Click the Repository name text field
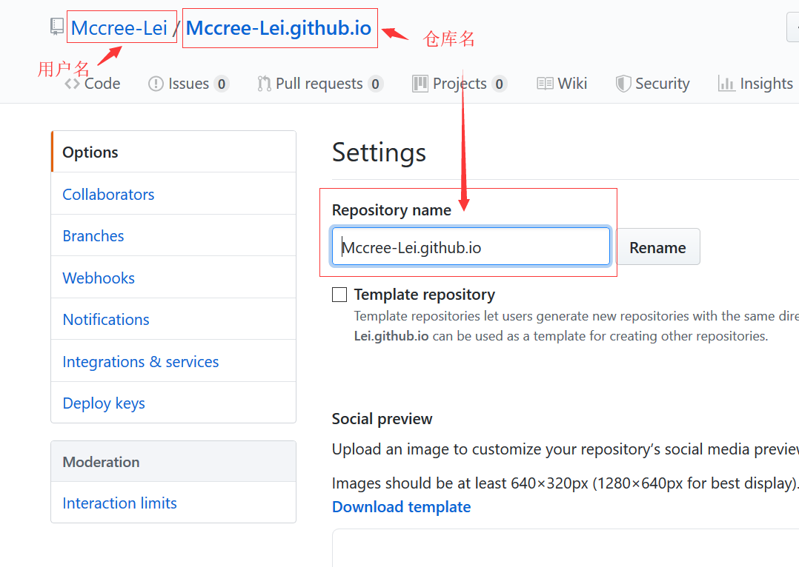Viewport: 799px width, 567px height. [x=471, y=247]
